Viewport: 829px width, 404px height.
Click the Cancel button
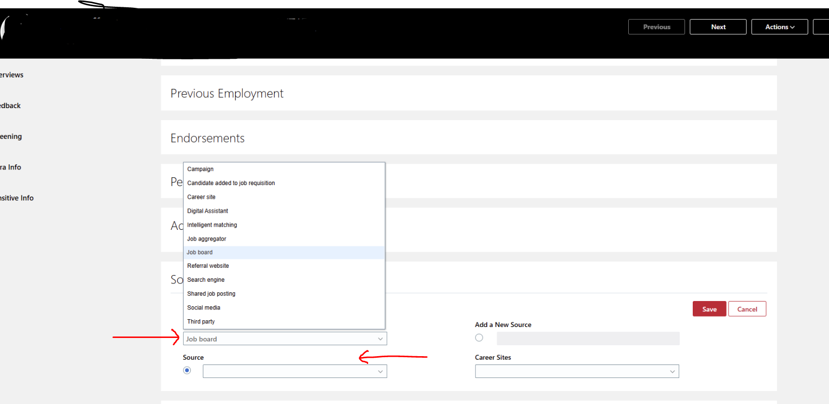click(x=747, y=309)
